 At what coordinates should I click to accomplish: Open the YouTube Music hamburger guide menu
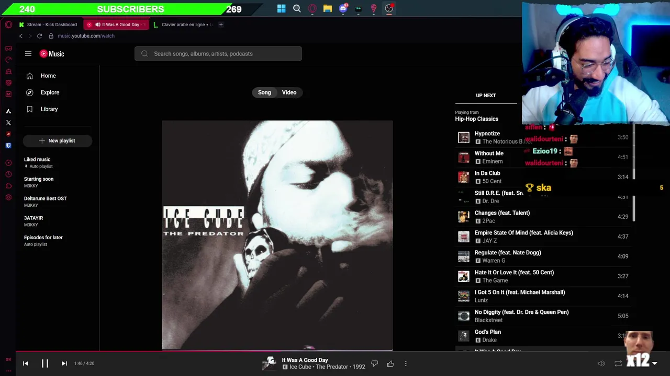(x=28, y=54)
